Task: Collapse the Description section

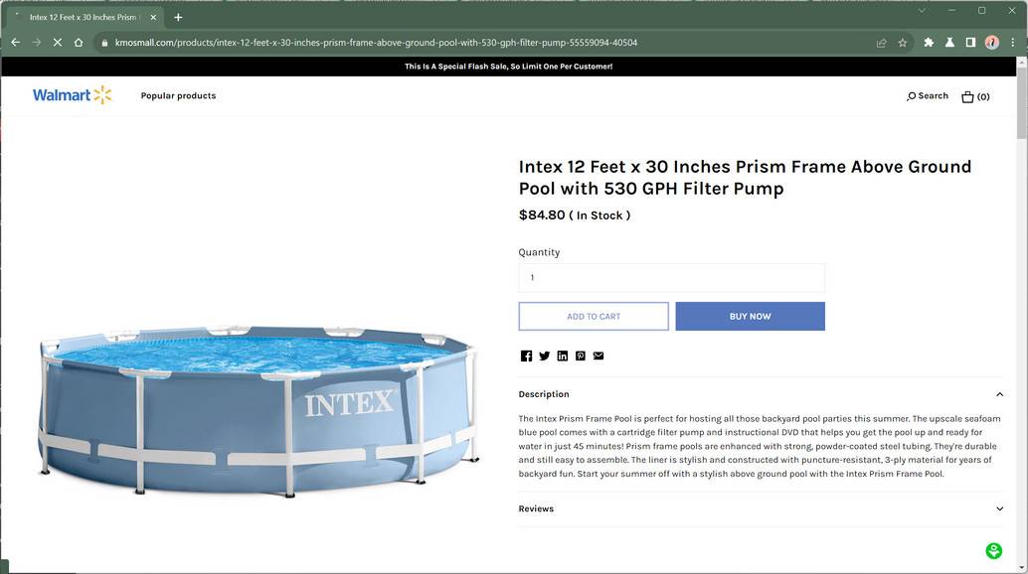Action: point(999,394)
